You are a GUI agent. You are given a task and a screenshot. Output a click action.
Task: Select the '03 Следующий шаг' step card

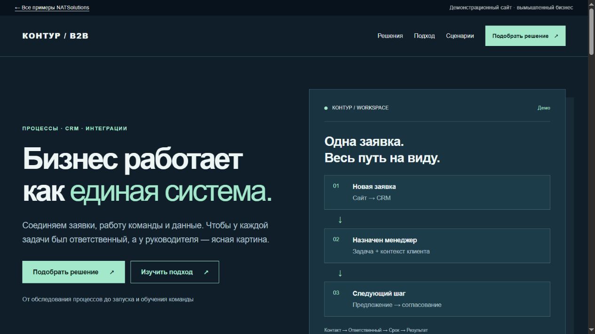437,299
